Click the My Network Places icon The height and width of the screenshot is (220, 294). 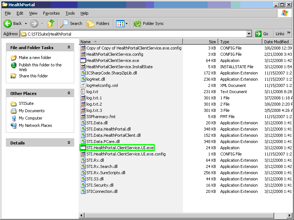click(x=14, y=125)
